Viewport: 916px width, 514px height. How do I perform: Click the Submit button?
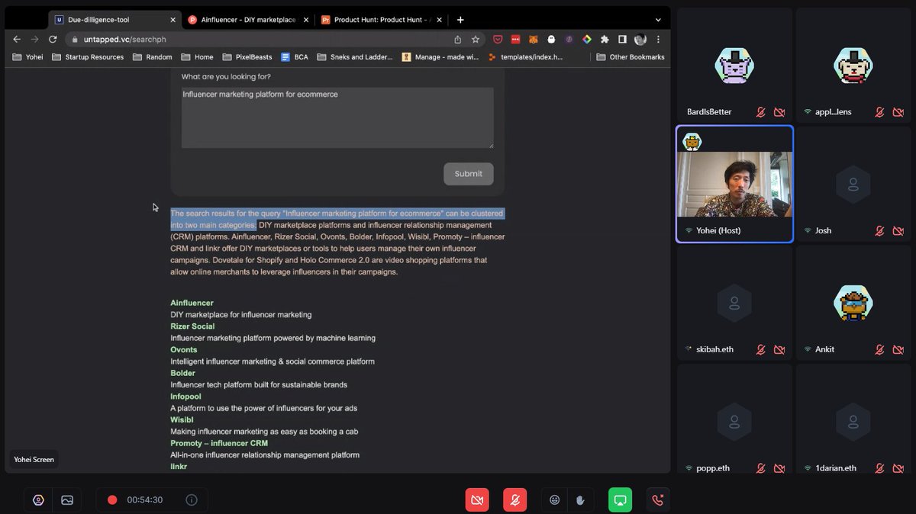469,174
